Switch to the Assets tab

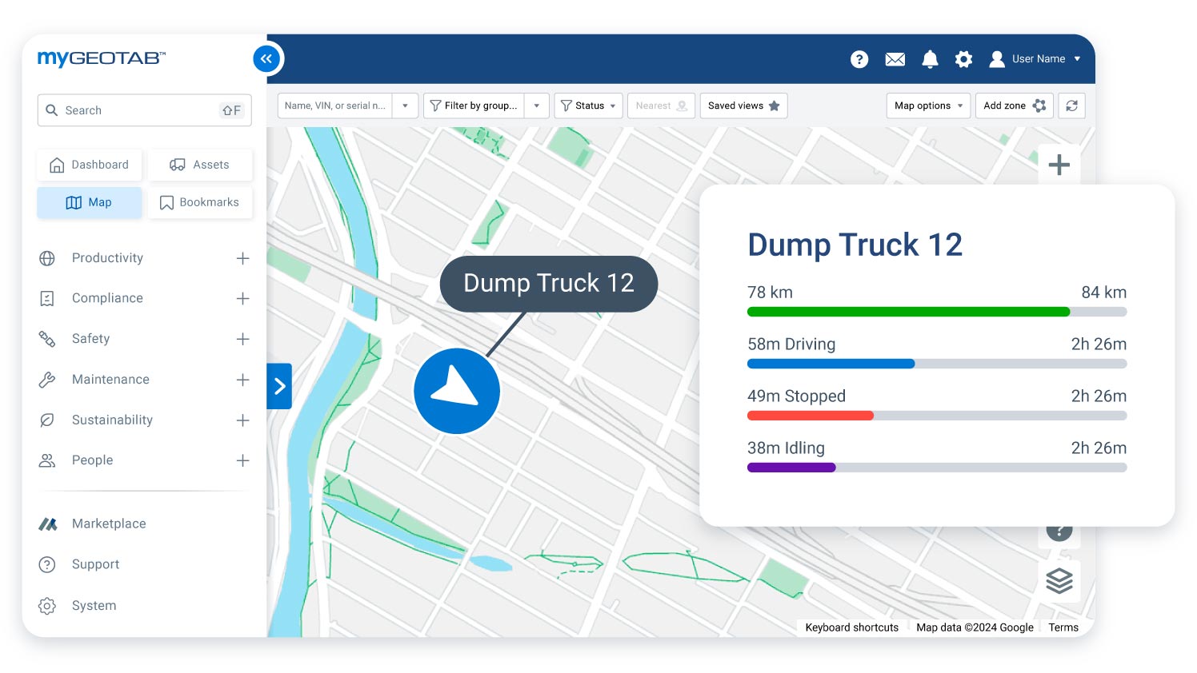point(200,165)
